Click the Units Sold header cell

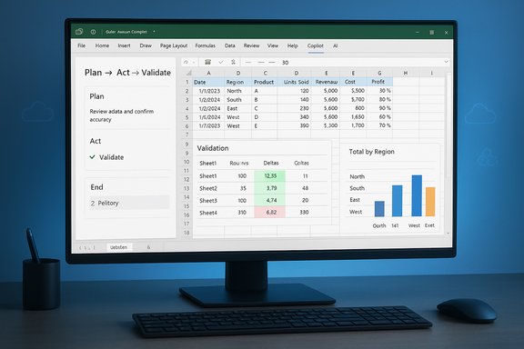coord(296,82)
